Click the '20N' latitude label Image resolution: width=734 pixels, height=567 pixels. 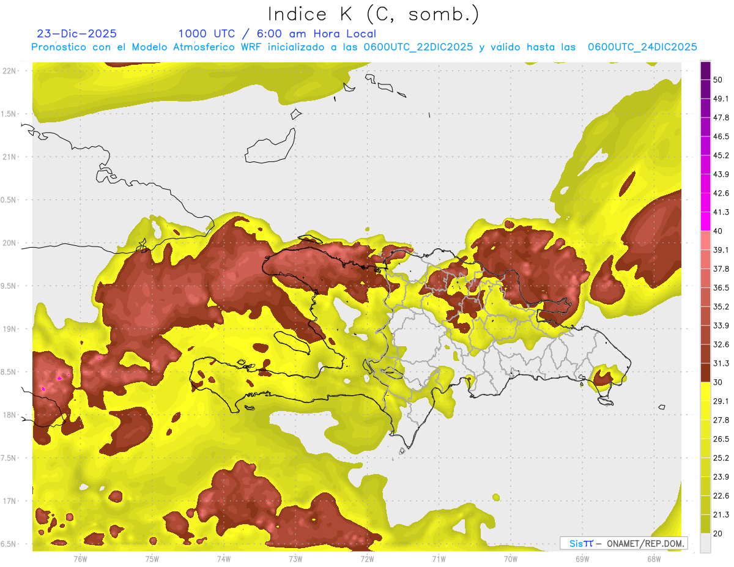point(9,243)
